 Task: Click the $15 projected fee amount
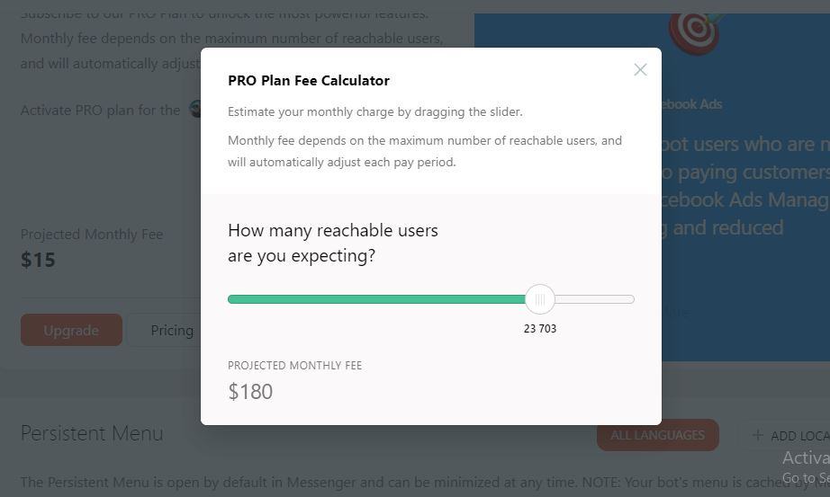pos(38,261)
